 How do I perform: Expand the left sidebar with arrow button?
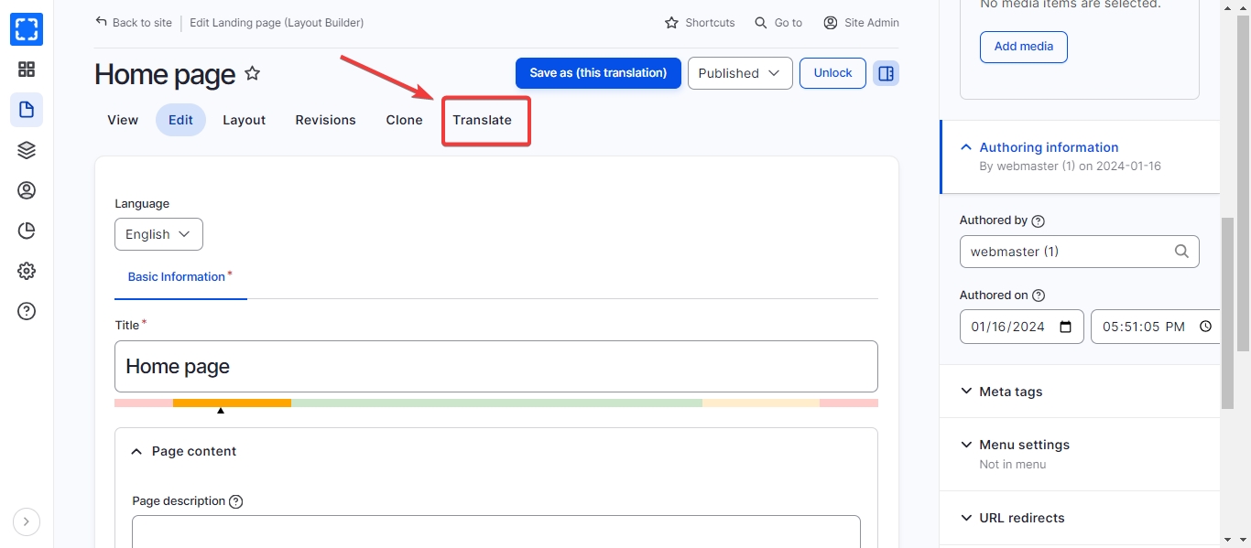pyautogui.click(x=27, y=521)
